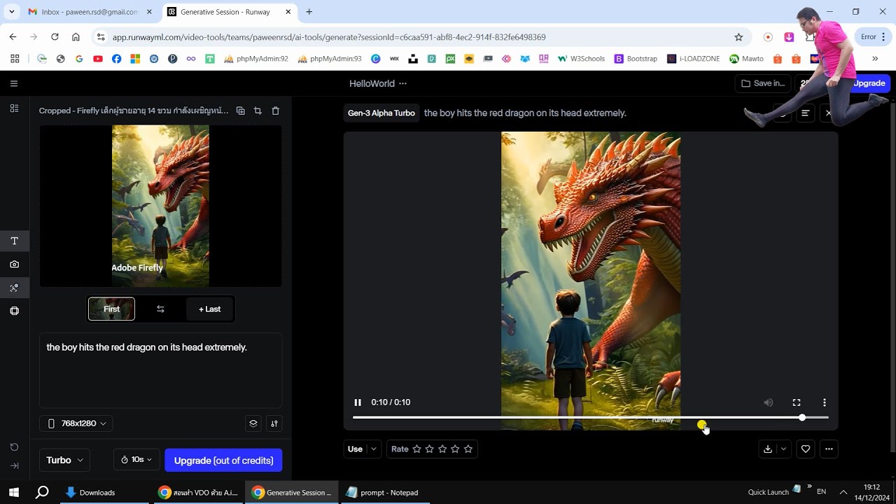Rate the video three stars
Image resolution: width=896 pixels, height=504 pixels.
coord(442,449)
